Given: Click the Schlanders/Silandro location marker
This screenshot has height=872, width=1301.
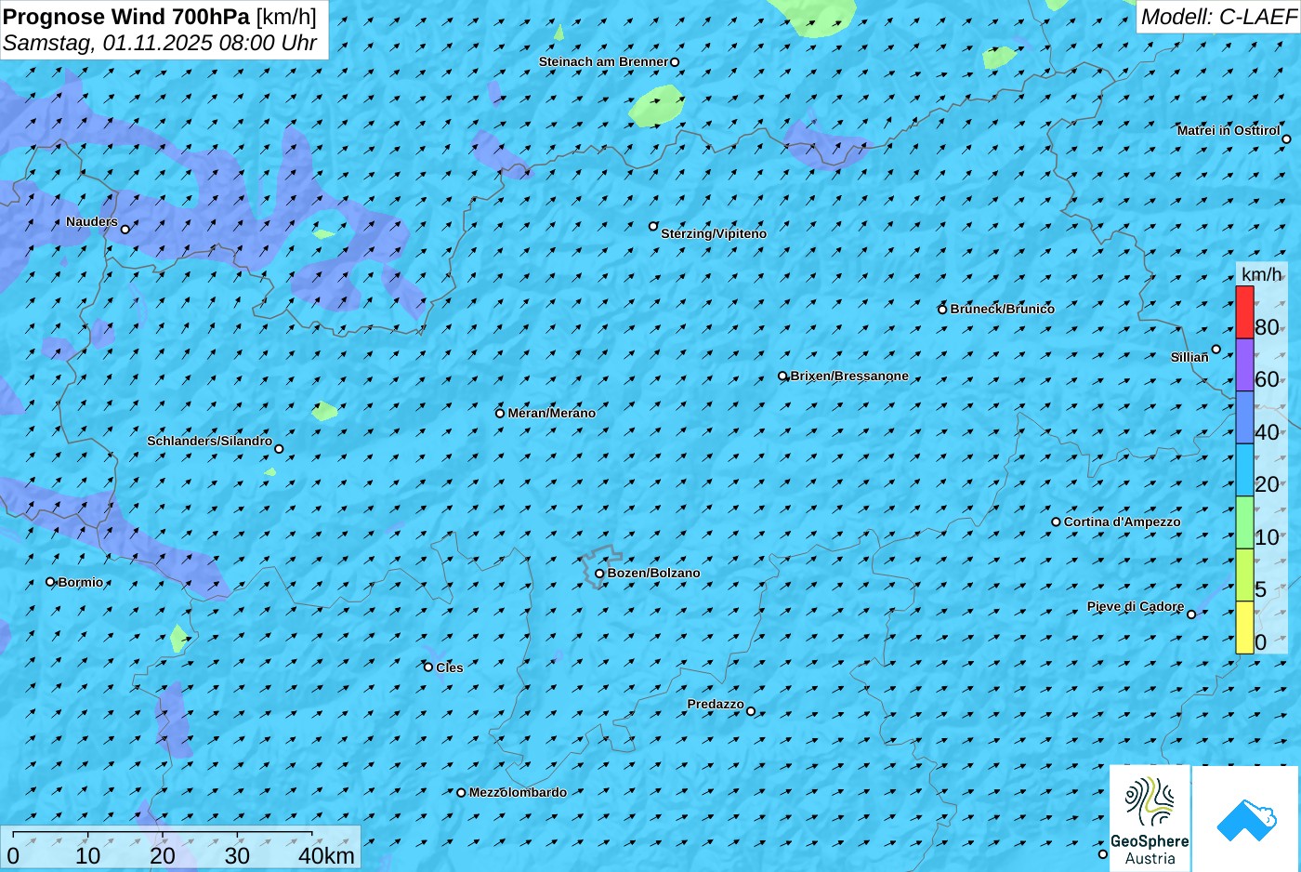Looking at the screenshot, I should pos(279,449).
